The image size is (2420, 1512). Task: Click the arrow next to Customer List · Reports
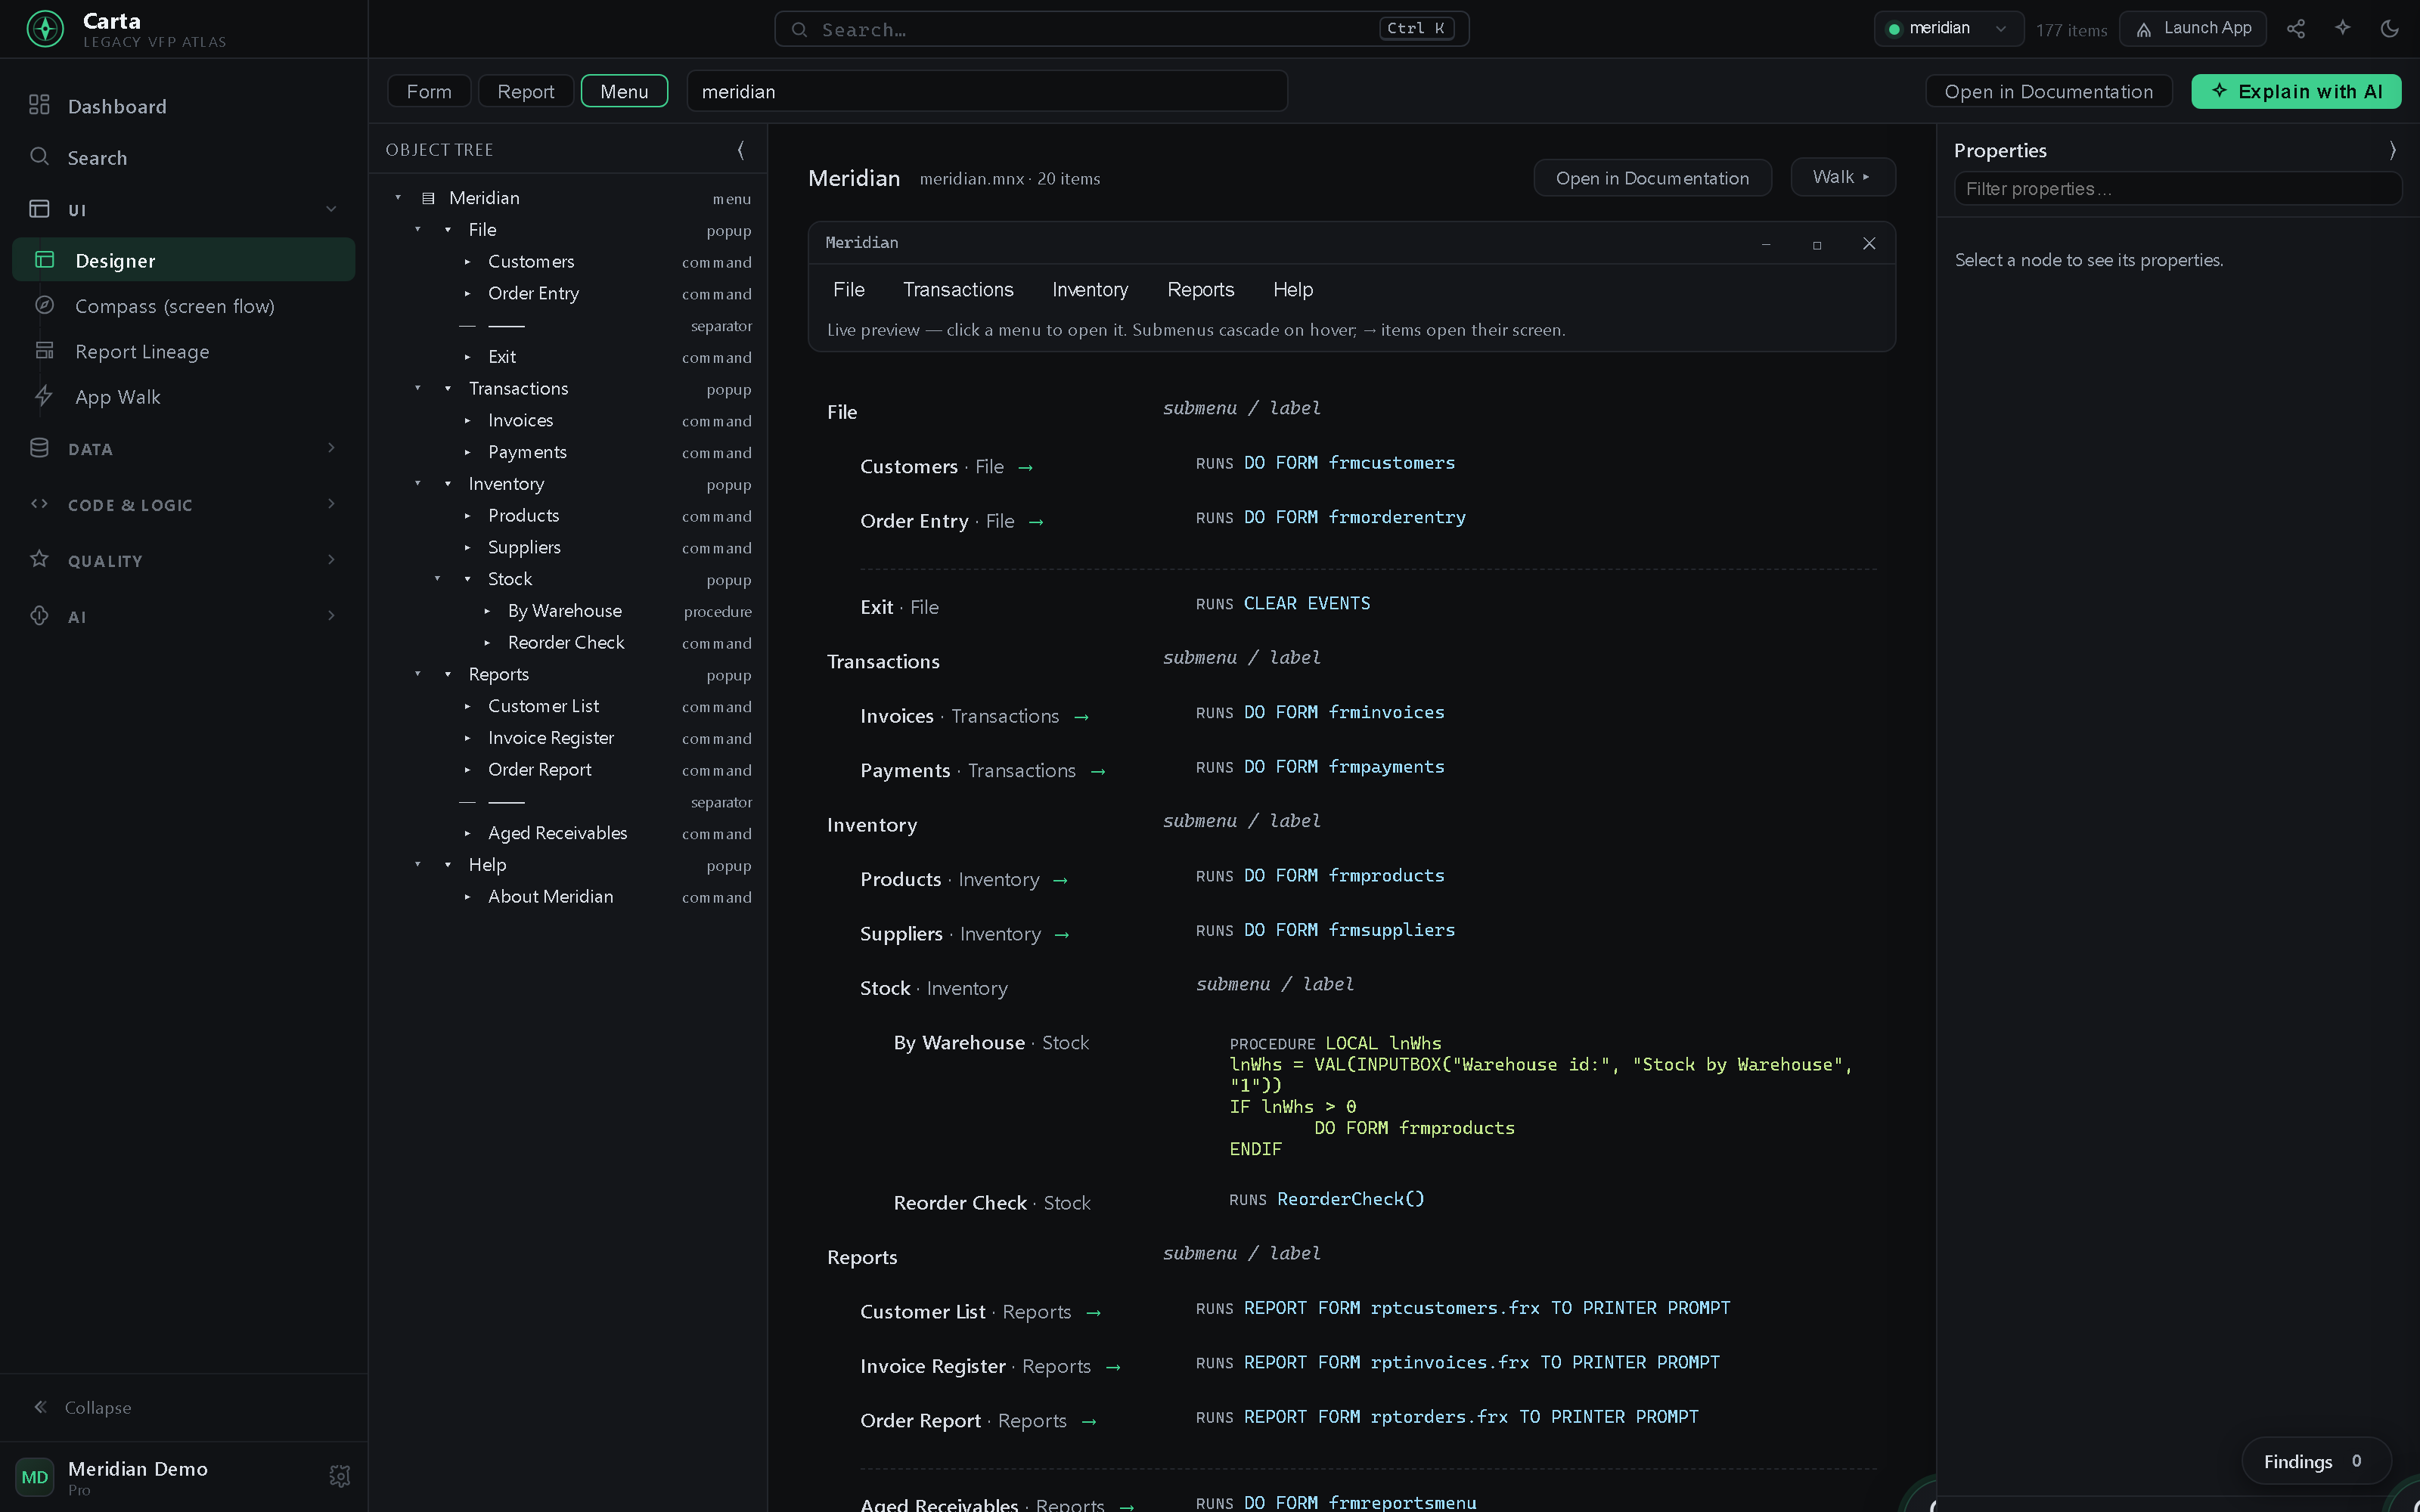coord(1093,1313)
